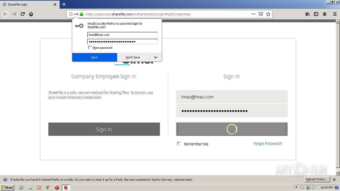Show site information icon in address bar
The height and width of the screenshot is (191, 340).
71,14
